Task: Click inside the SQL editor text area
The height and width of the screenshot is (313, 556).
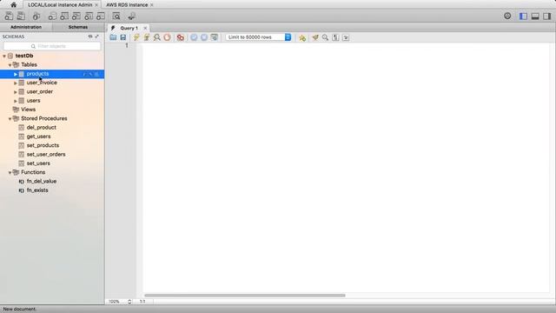Action: coord(346,167)
